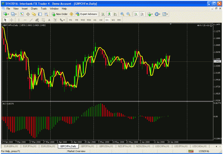The image size is (223, 154).
Task: Select the Trendline drawing tool
Action: [31, 20]
